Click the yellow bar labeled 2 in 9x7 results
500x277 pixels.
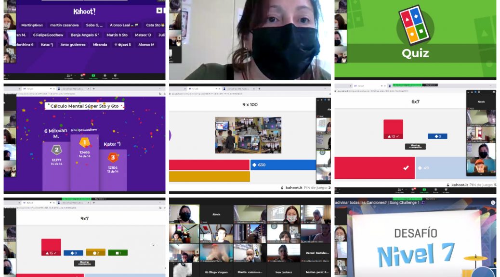95,252
